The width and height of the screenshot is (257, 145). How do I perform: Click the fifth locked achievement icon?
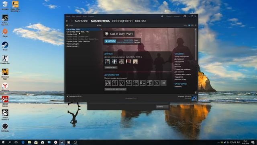136,83
